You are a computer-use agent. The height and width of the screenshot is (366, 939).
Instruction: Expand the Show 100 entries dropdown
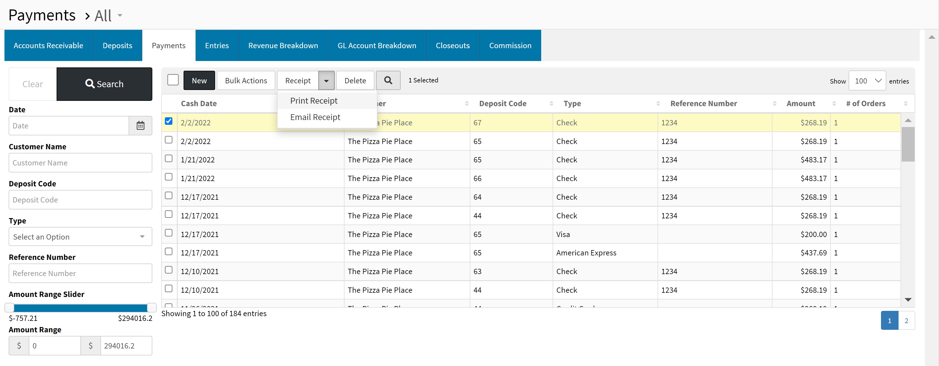(x=867, y=81)
